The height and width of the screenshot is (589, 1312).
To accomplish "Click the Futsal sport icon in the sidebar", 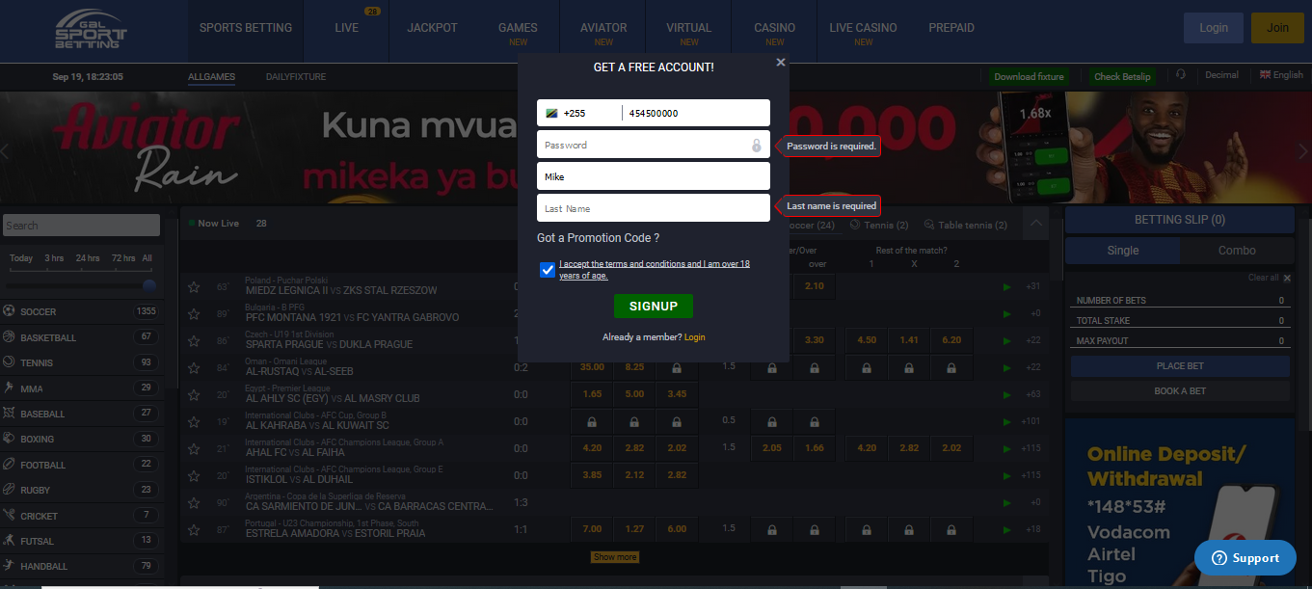I will 10,540.
